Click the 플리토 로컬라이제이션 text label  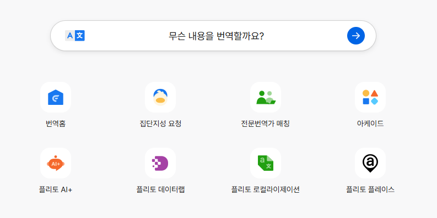click(x=265, y=189)
